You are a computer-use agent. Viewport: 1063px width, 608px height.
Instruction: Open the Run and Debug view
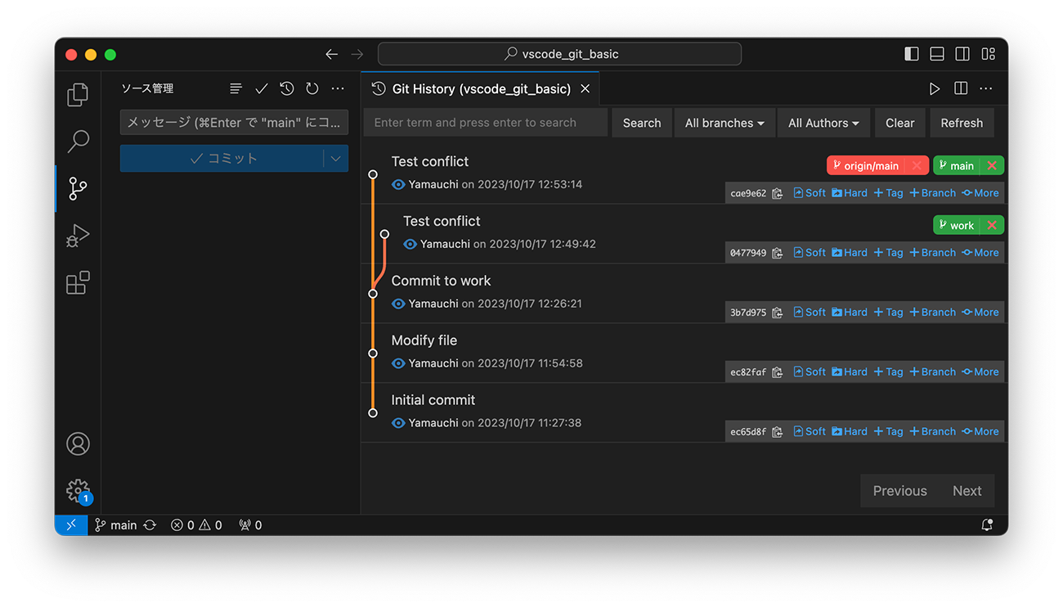coord(77,235)
